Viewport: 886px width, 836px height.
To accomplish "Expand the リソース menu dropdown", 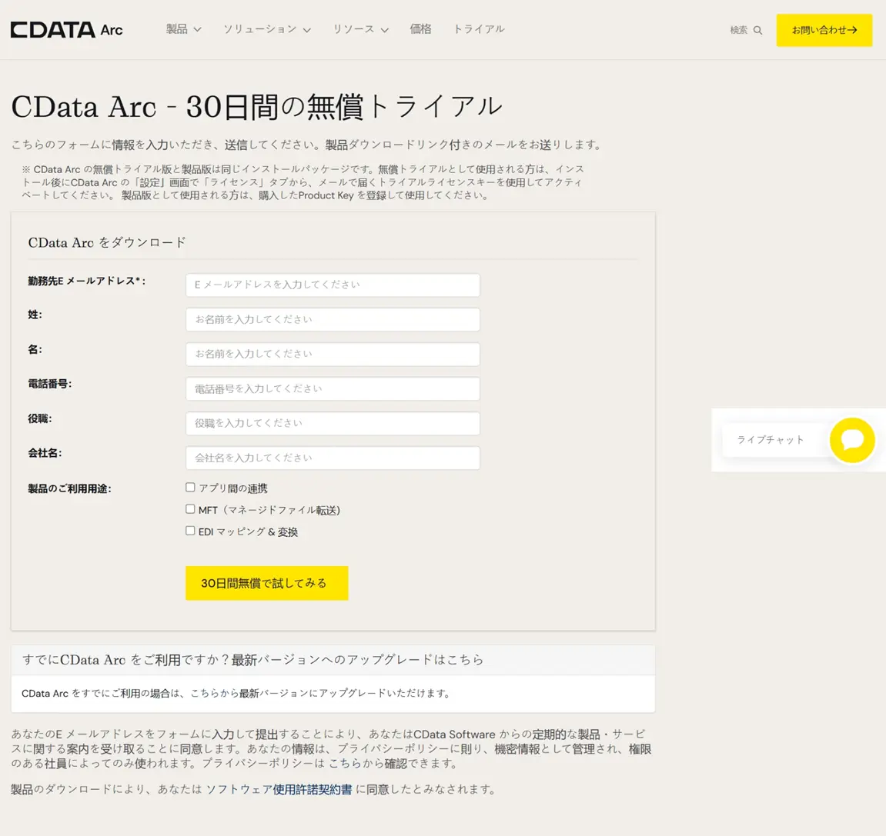I will click(x=360, y=28).
